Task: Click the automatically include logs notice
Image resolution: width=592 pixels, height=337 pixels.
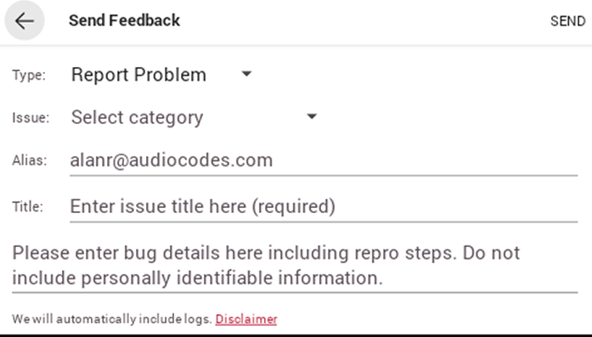Action: coord(112,319)
